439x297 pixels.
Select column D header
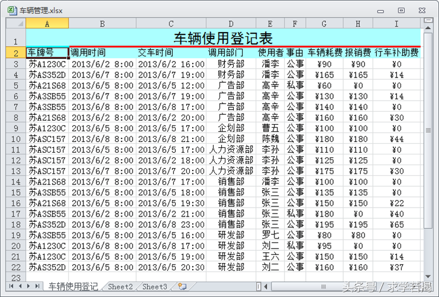(231, 24)
